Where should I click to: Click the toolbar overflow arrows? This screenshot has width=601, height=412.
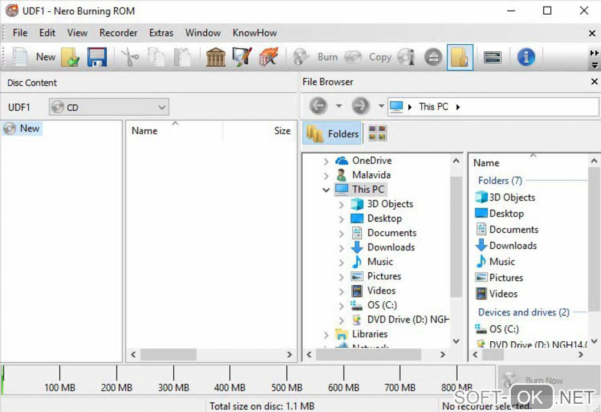594,53
